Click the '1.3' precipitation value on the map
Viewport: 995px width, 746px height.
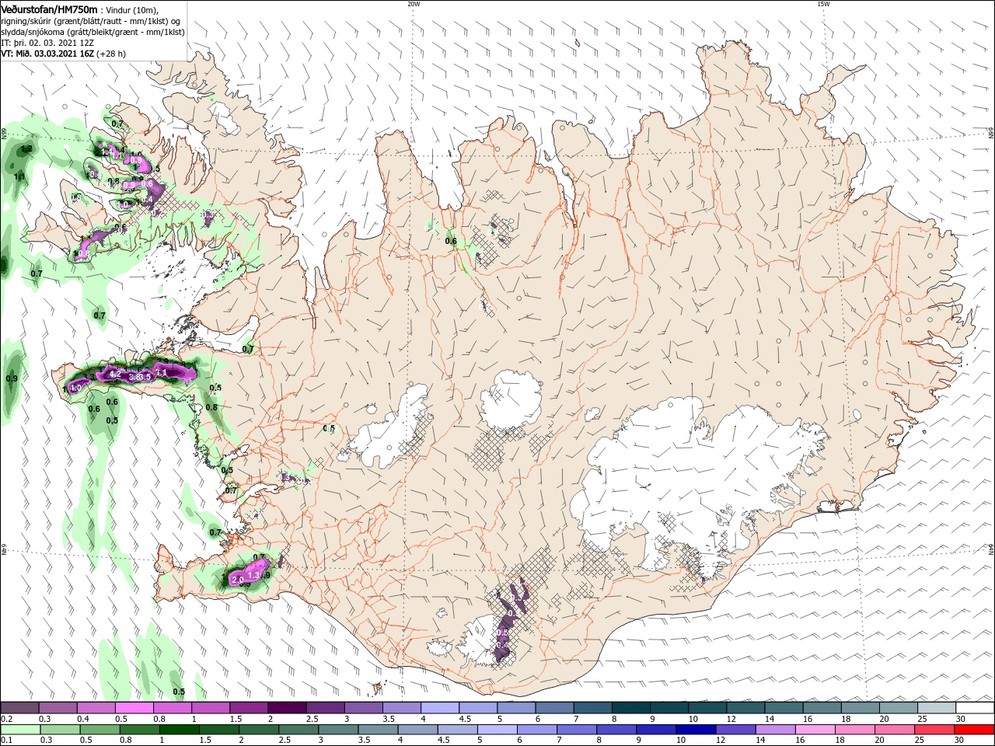pos(253,574)
